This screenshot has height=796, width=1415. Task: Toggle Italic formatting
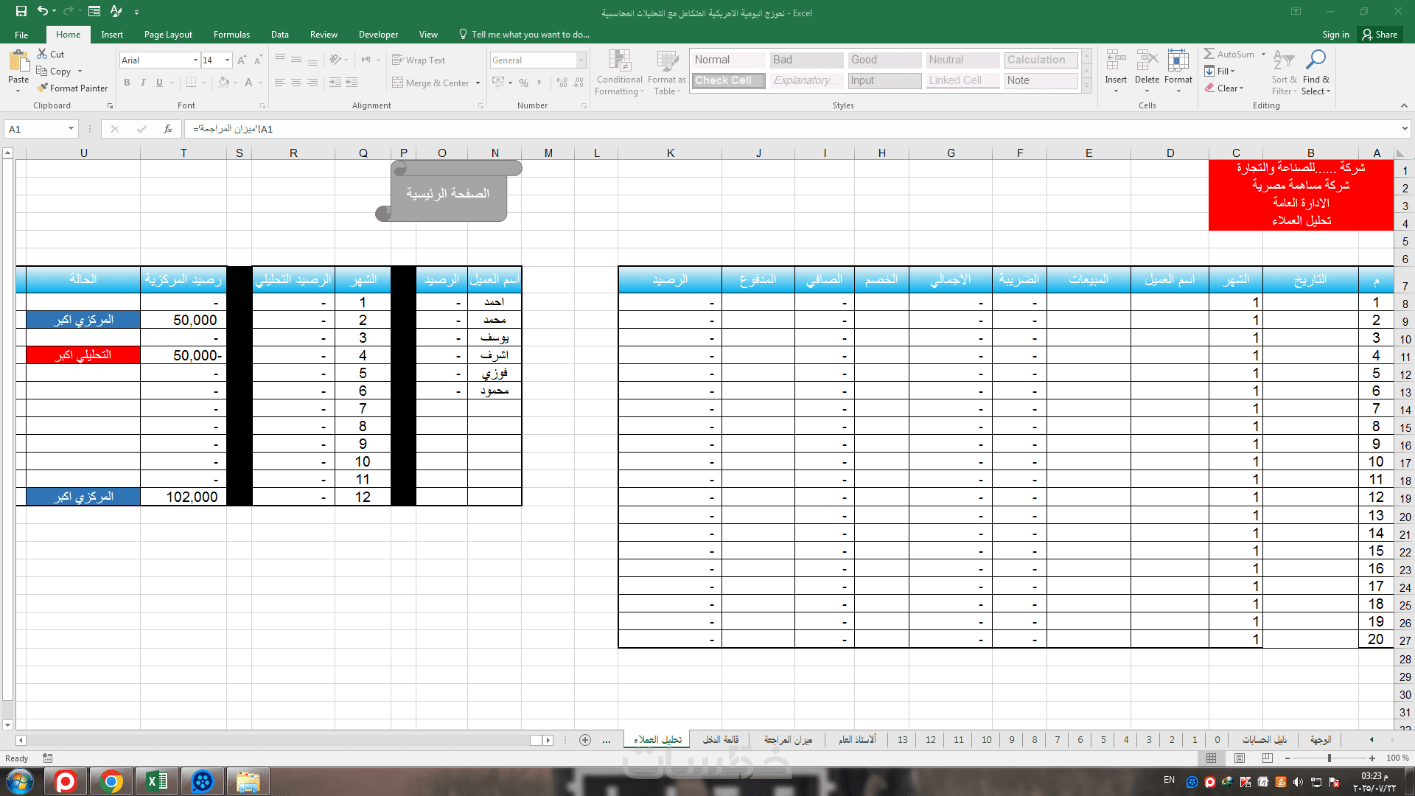coord(143,83)
